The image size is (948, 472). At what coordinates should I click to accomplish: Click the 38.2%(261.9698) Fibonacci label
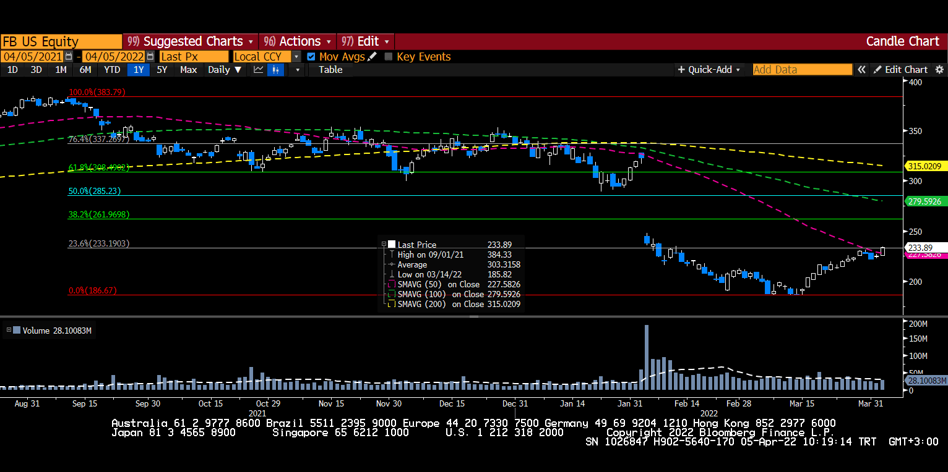click(x=98, y=214)
